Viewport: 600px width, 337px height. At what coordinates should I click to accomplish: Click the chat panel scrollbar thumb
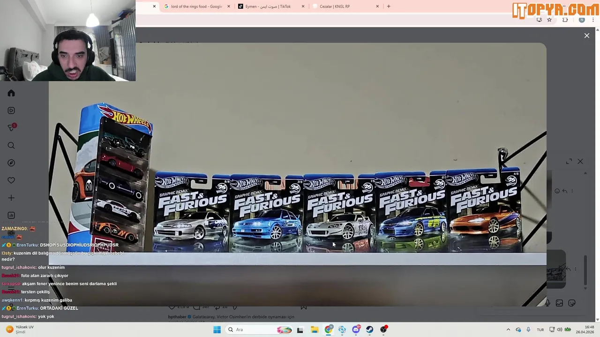tap(585, 270)
